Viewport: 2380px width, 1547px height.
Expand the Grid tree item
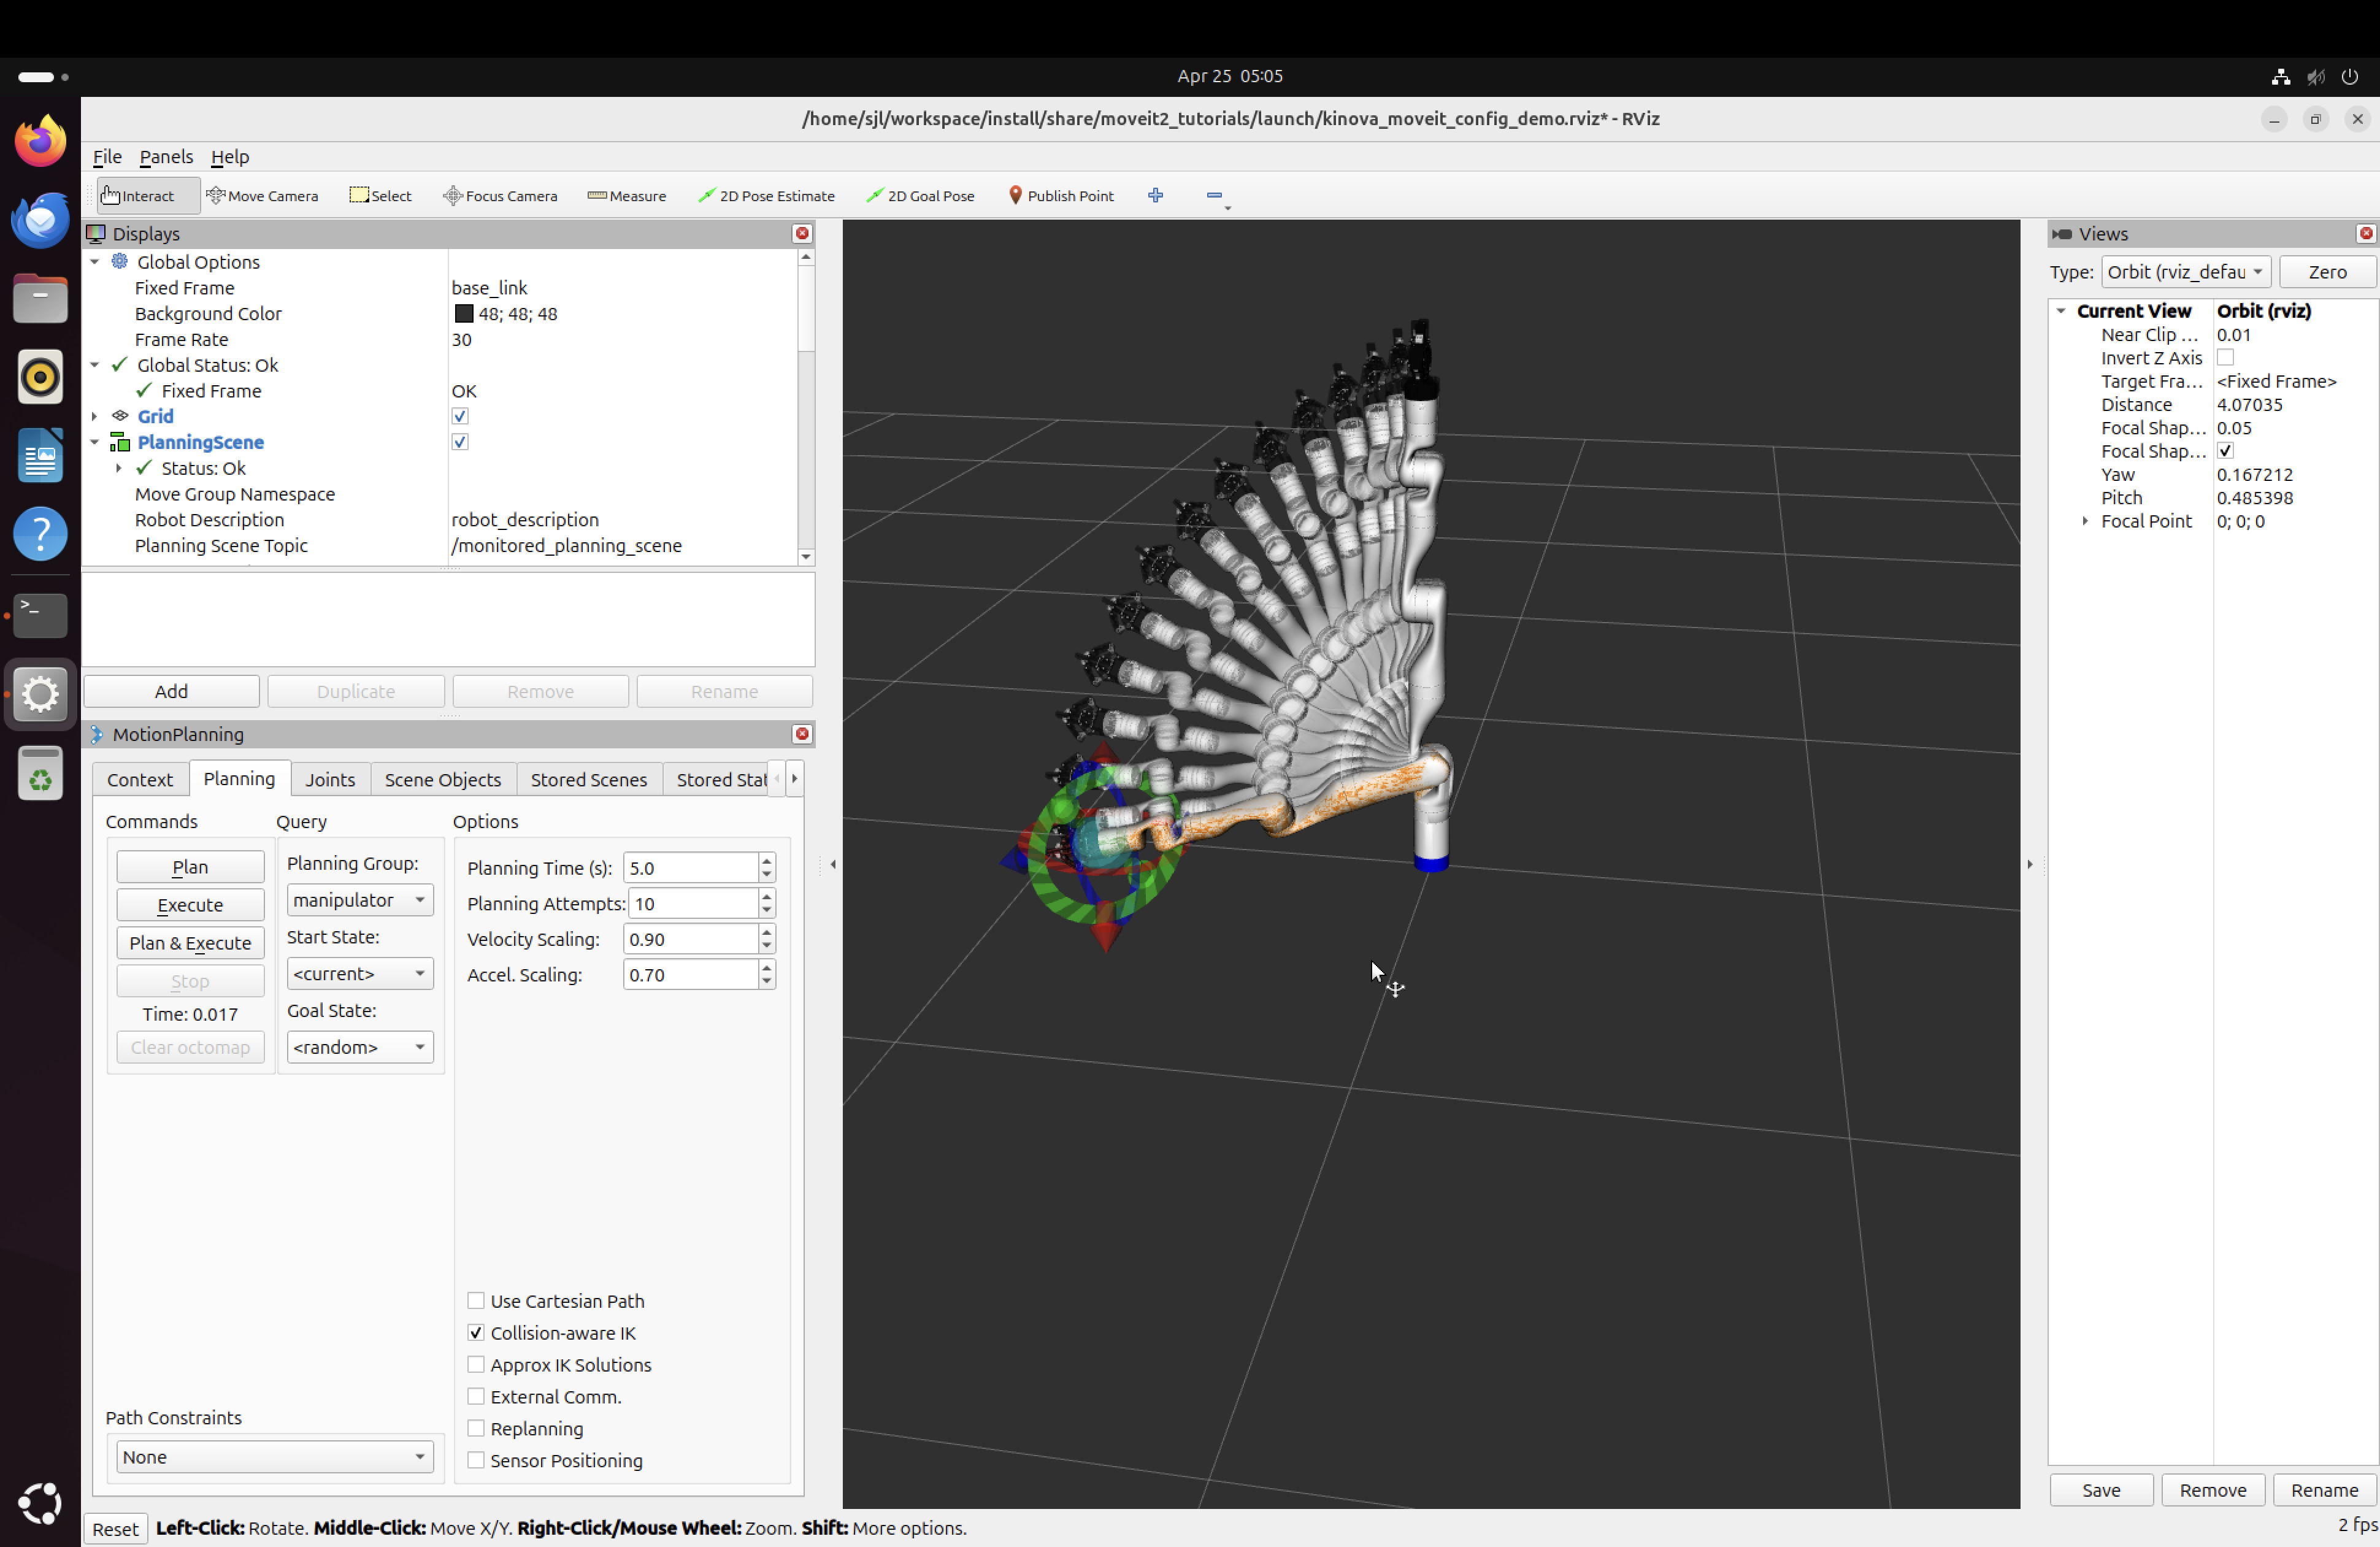95,416
